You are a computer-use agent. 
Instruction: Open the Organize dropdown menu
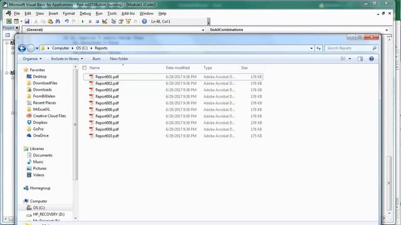pos(32,59)
